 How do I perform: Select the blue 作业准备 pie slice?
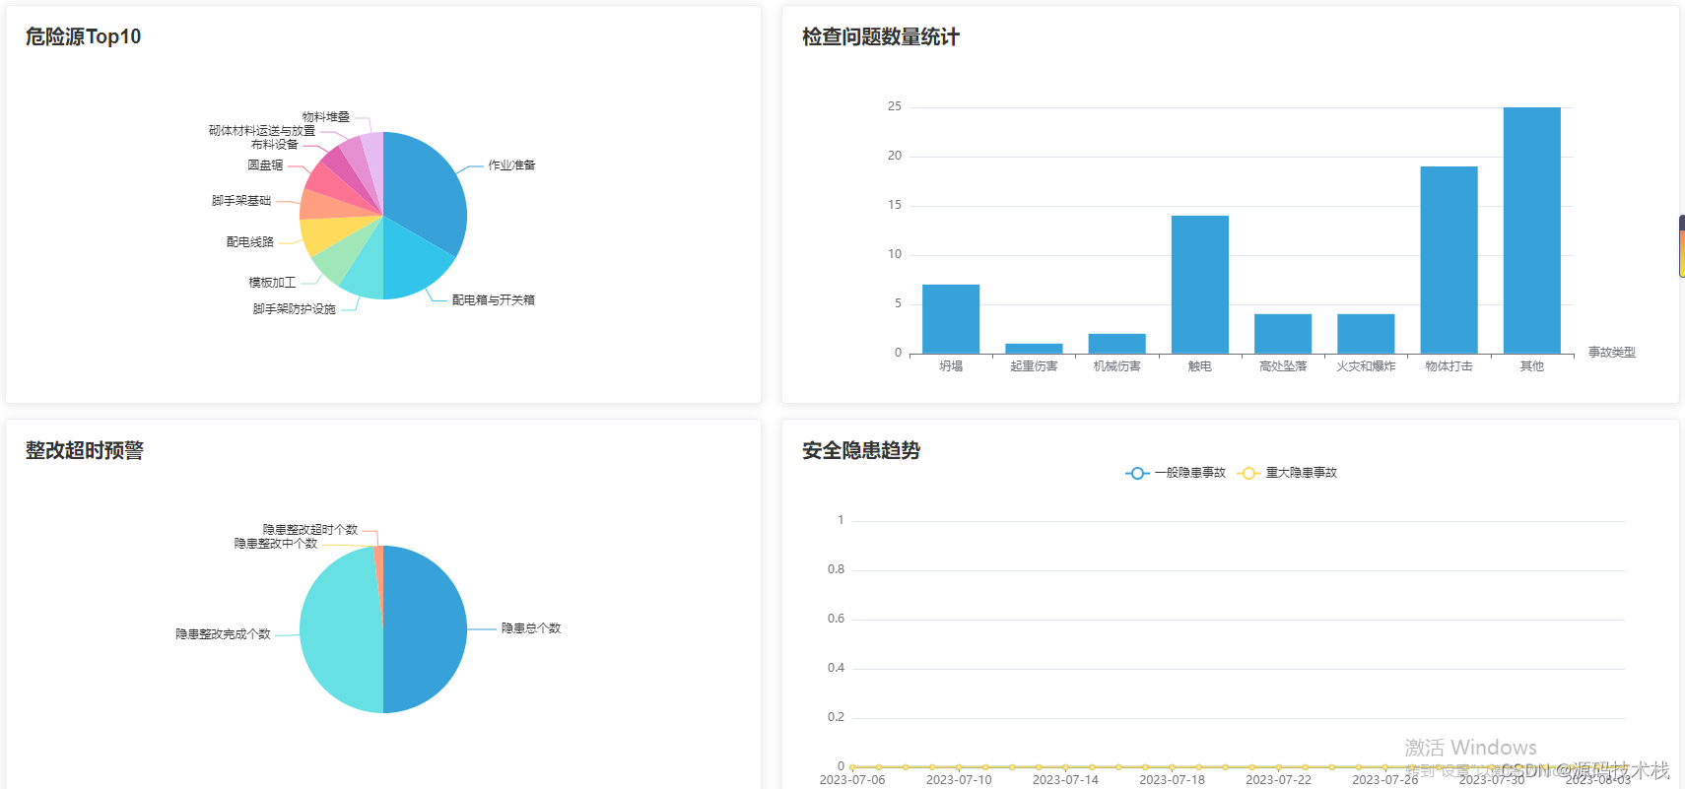(426, 187)
